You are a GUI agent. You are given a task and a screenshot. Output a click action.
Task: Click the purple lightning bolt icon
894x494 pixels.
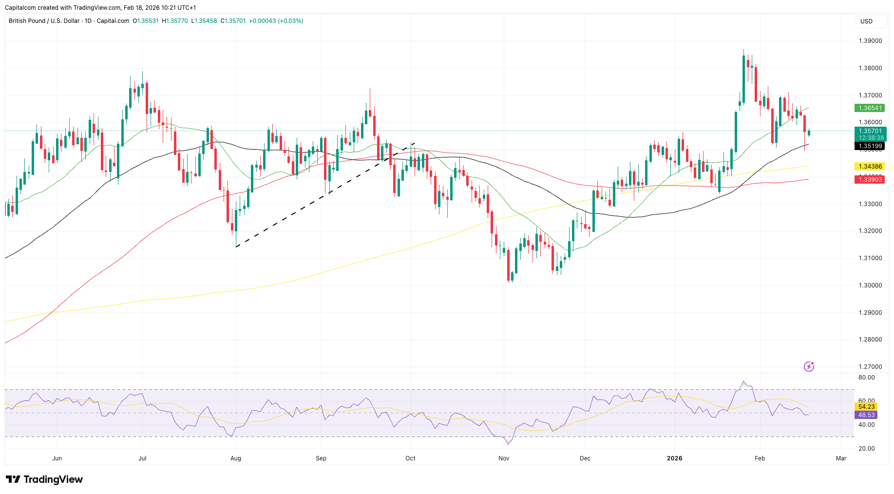tap(809, 366)
